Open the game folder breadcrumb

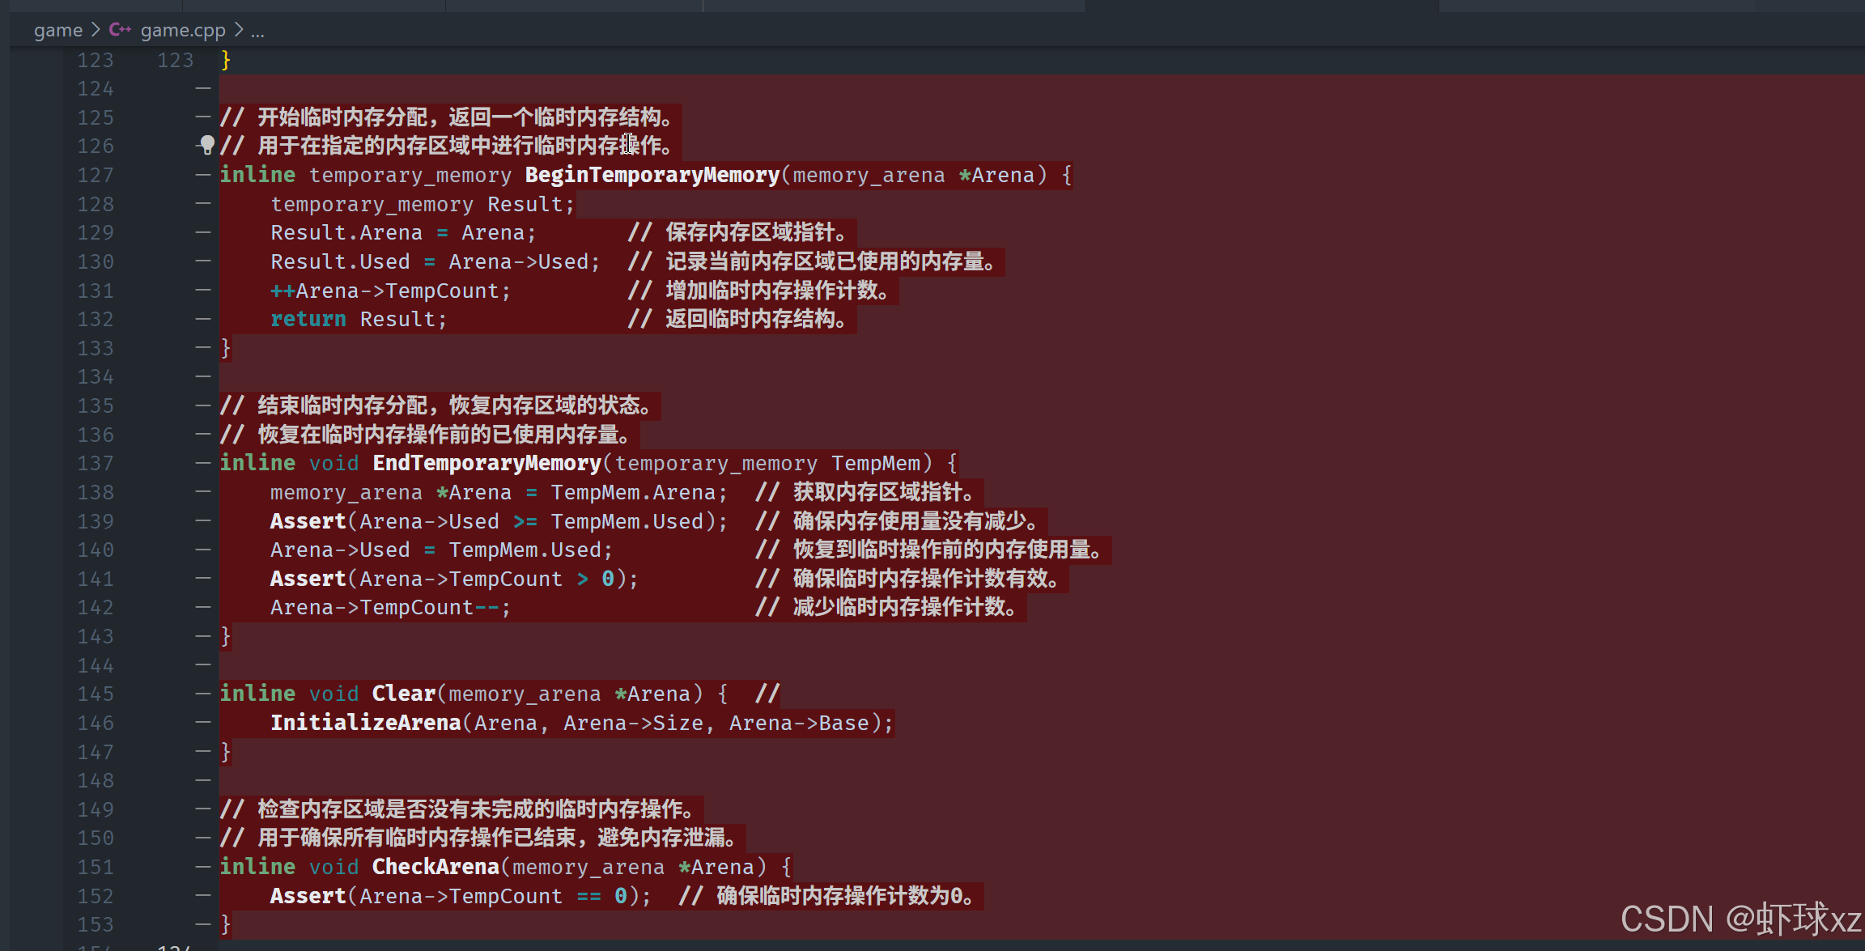tap(57, 30)
